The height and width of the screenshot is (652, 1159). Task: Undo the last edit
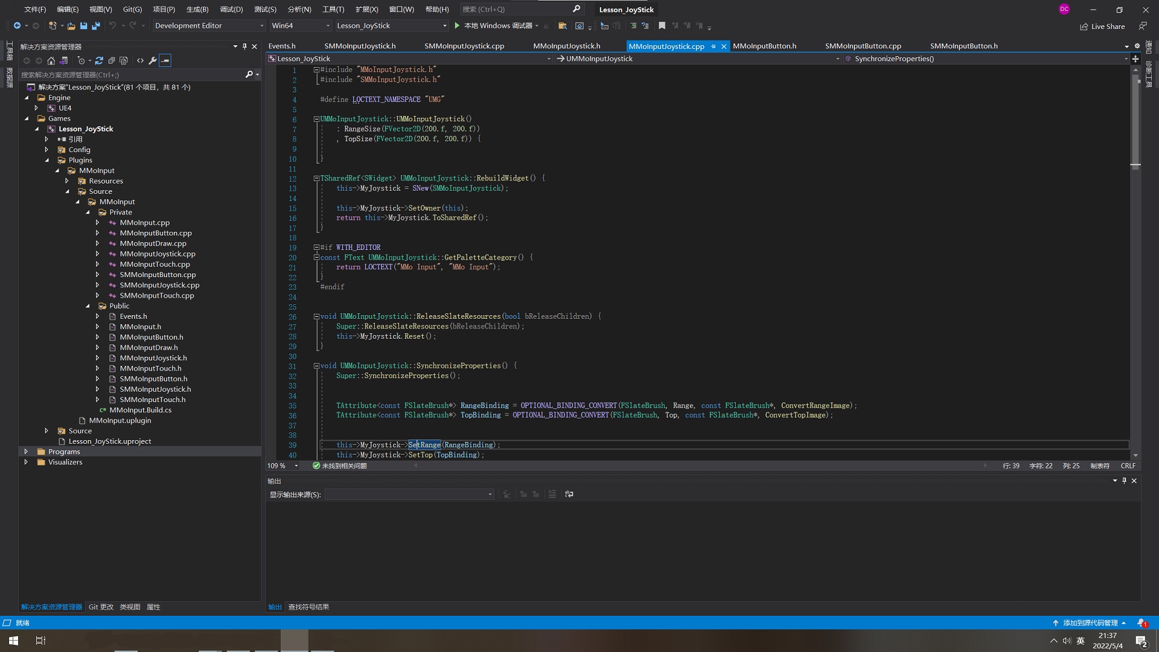coord(113,26)
